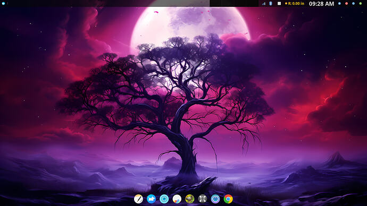Click the 'R: 0.00 in' rain indicator
This screenshot has width=367, height=206.
295,4
